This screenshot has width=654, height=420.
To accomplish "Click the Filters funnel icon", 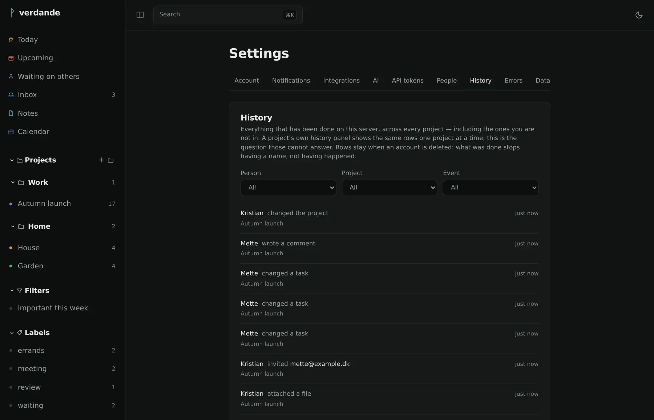I will click(x=20, y=291).
